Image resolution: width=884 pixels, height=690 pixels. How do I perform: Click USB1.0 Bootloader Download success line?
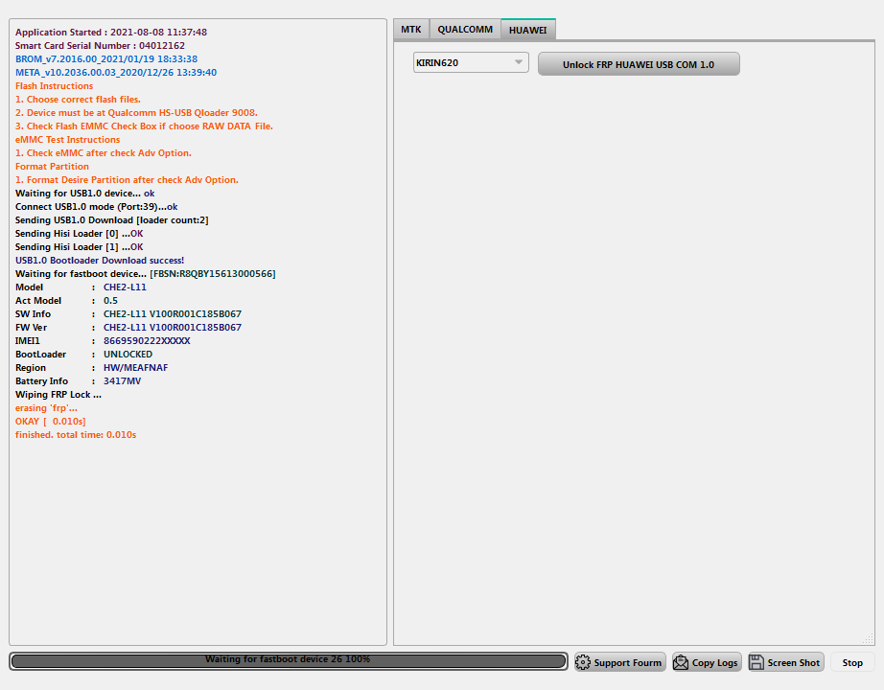(x=100, y=261)
